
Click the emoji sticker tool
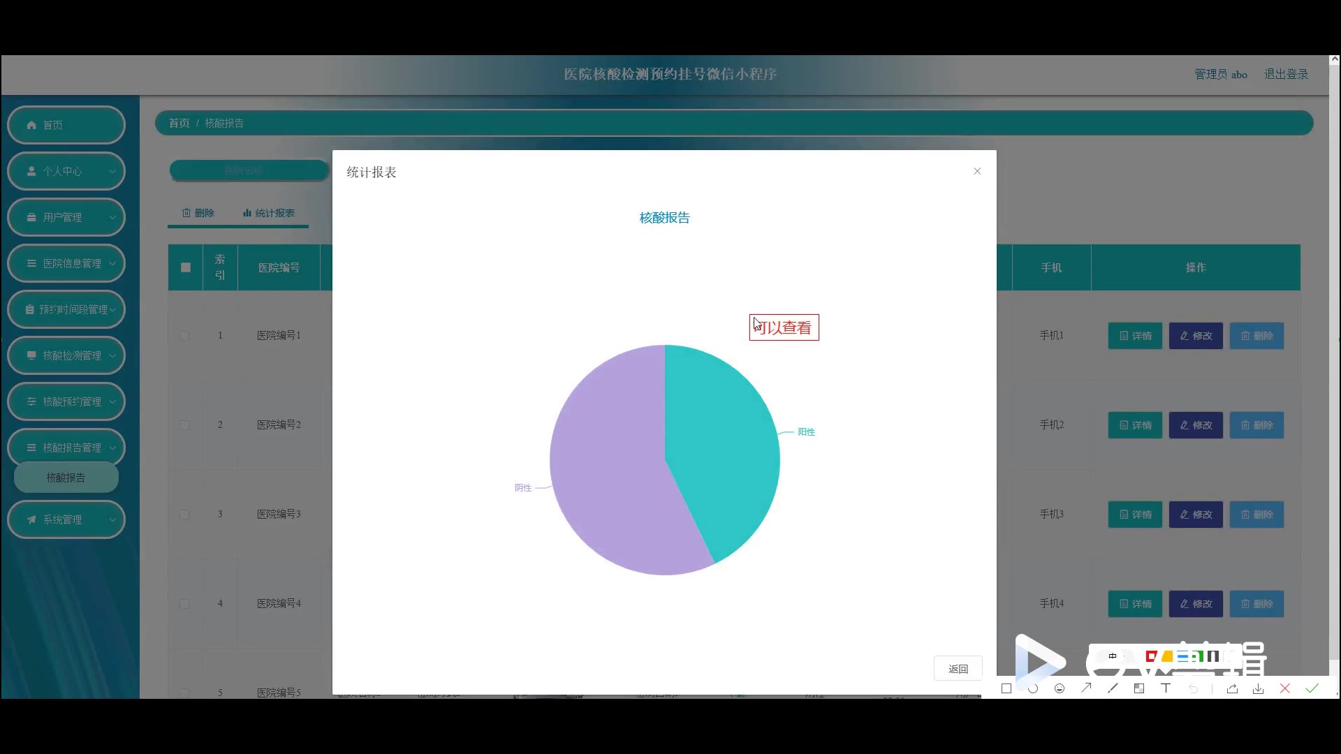[x=1060, y=688]
